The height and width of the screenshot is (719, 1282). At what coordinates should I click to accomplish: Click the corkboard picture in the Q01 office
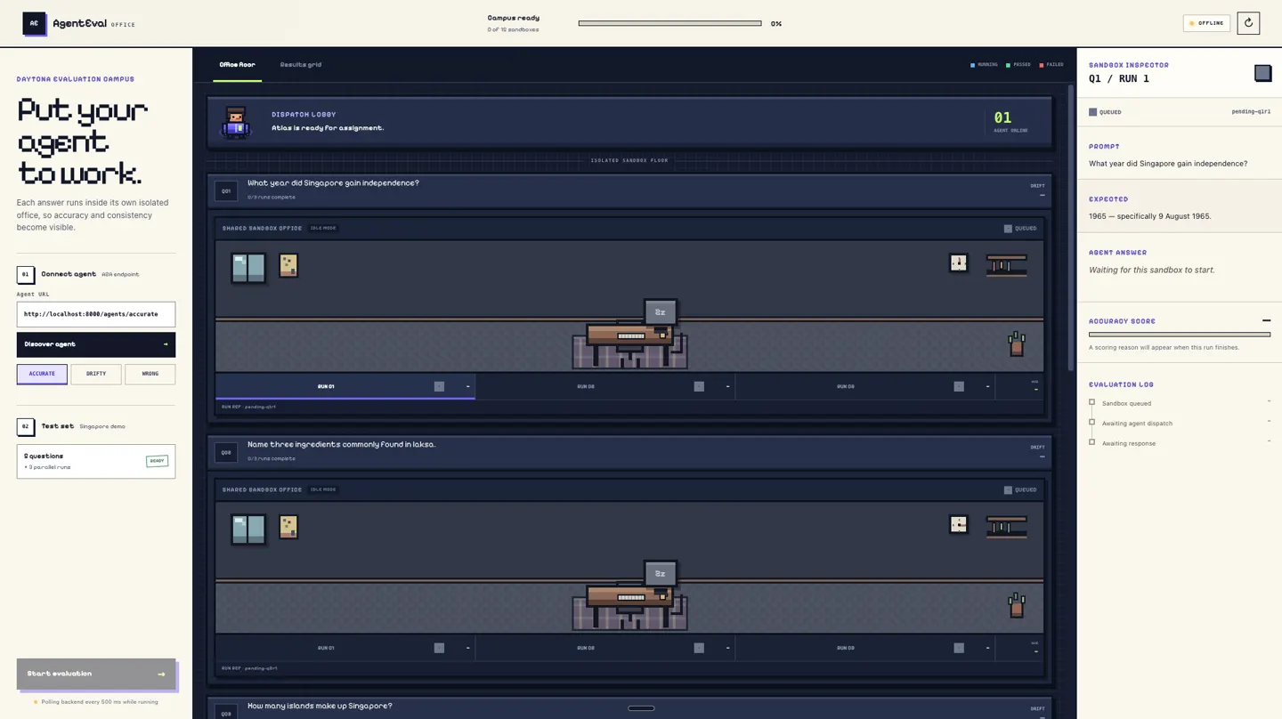(x=288, y=265)
